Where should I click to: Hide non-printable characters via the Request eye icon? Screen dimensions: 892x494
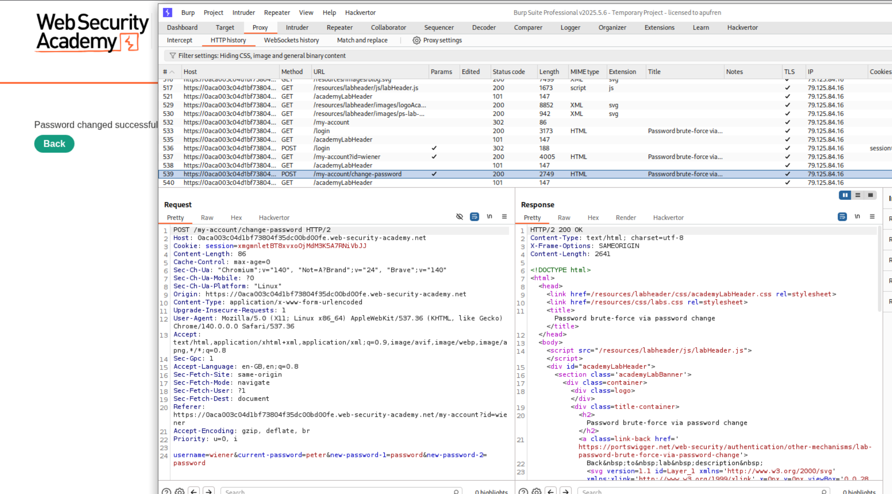tap(459, 217)
